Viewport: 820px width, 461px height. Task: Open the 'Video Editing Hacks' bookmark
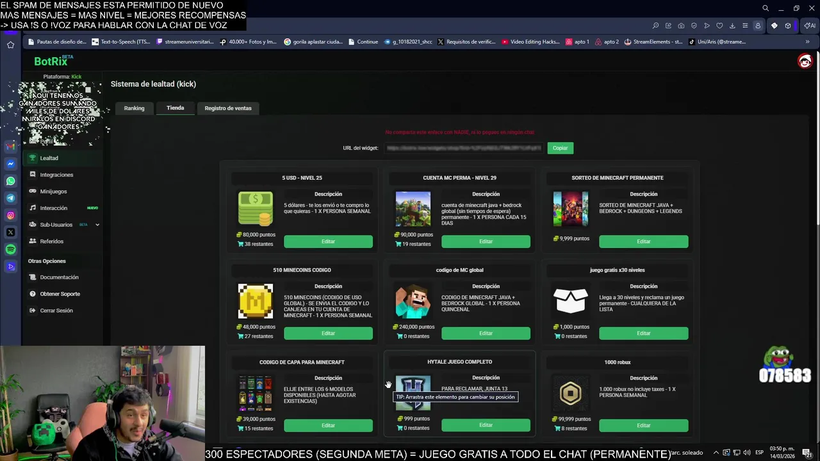tap(530, 42)
